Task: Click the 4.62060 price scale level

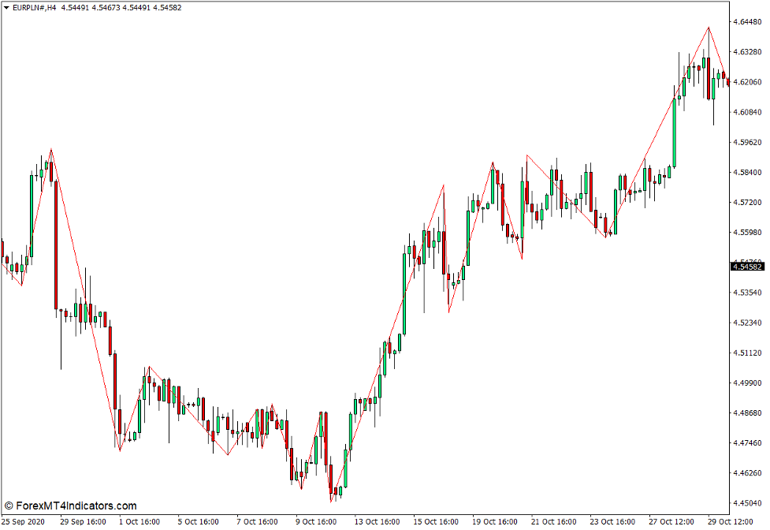Action: click(x=746, y=80)
